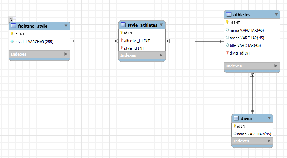Click diamond icon beside arena VARCHAR(45)
Viewport: 287px width, 158px height.
point(227,38)
